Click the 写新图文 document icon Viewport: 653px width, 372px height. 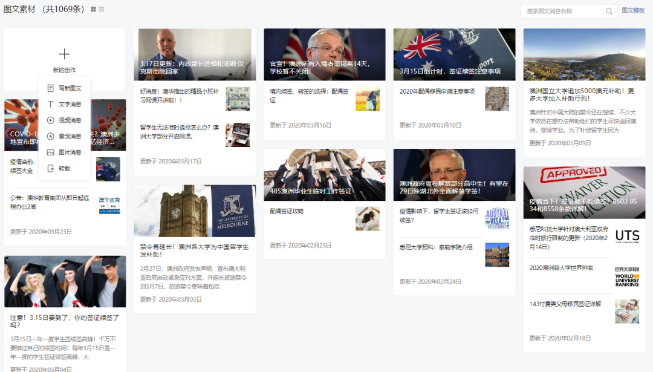coord(50,88)
